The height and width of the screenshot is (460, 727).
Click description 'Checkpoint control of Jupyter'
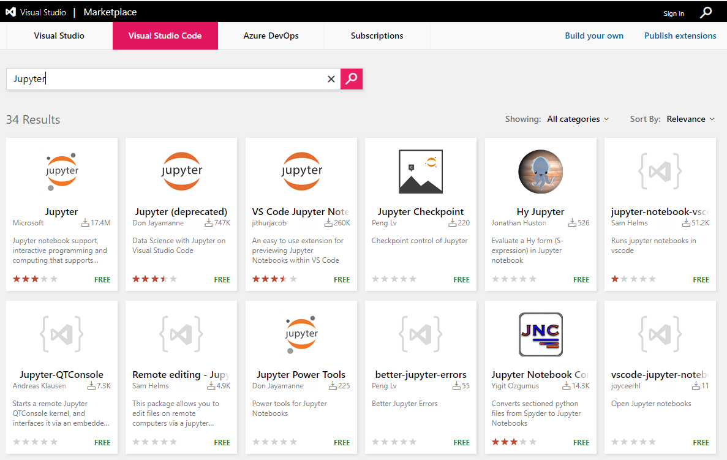420,241
